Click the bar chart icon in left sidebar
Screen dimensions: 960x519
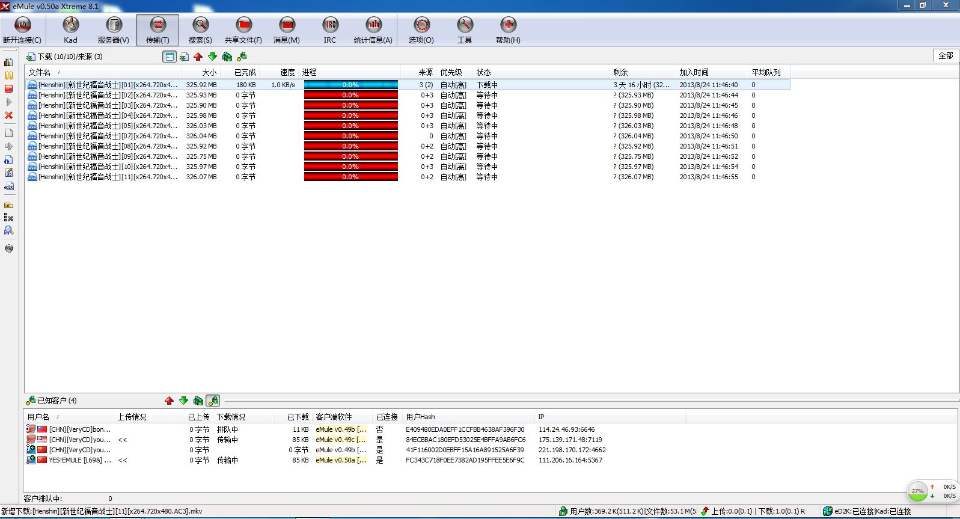coord(8,62)
